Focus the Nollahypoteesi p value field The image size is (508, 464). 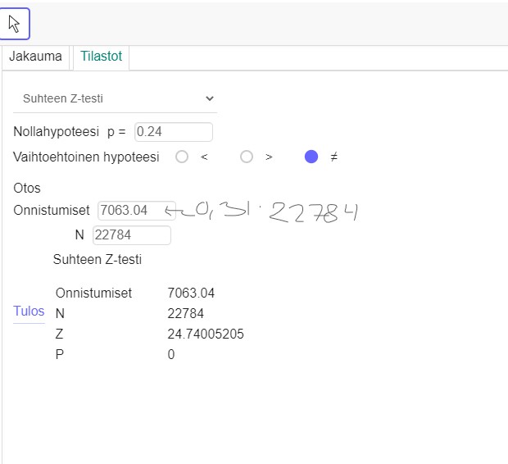click(x=173, y=132)
